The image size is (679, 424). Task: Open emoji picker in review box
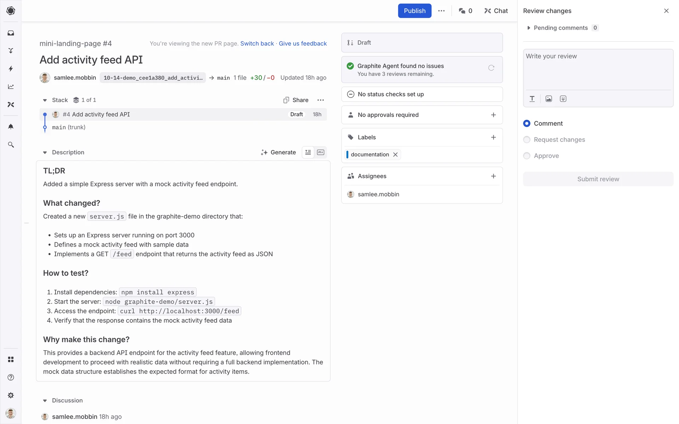[563, 99]
